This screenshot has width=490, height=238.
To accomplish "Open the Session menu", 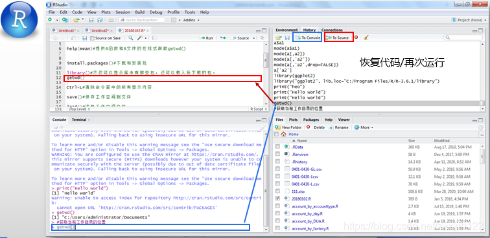I will click(122, 12).
